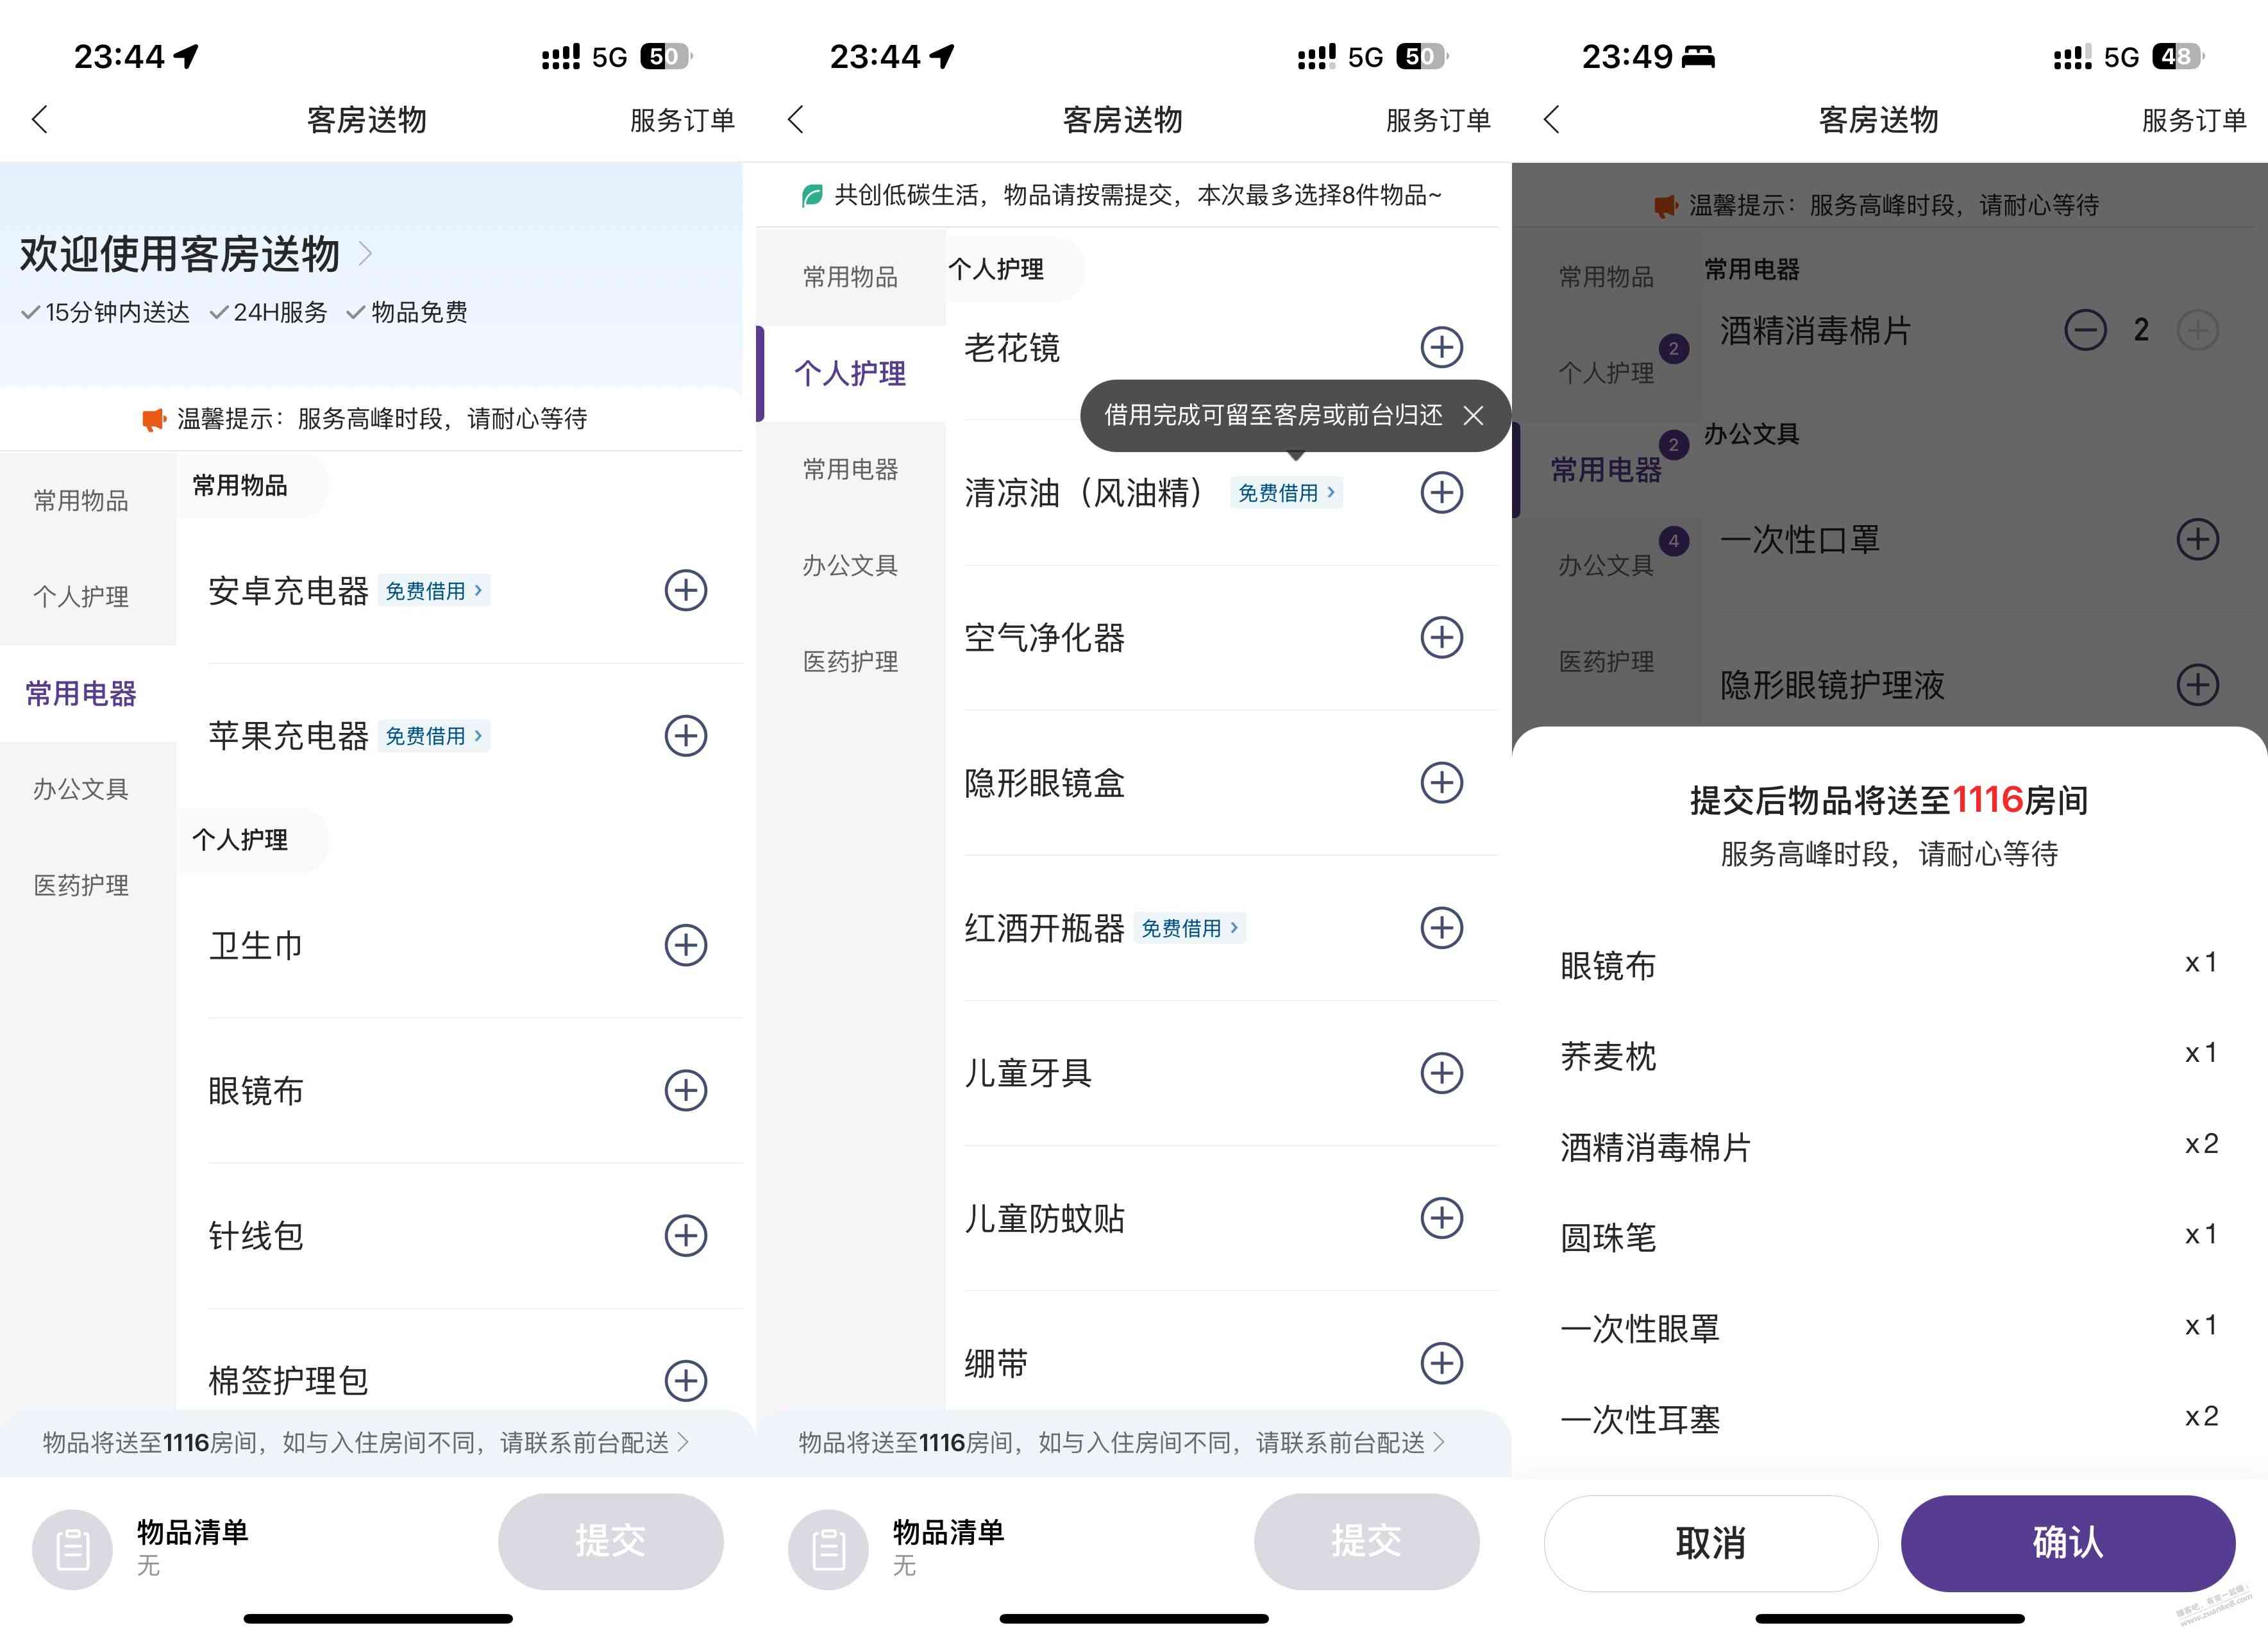Viewport: 2268px width, 1639px height.
Task: Tap 提交 button on the middle screen
Action: click(x=1367, y=1541)
